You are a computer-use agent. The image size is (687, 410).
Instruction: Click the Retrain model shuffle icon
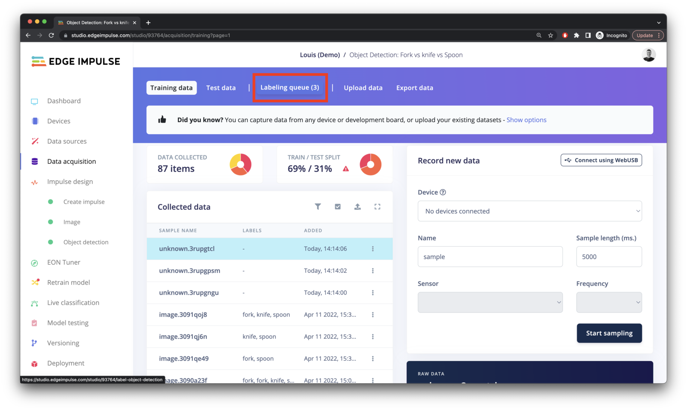(35, 282)
